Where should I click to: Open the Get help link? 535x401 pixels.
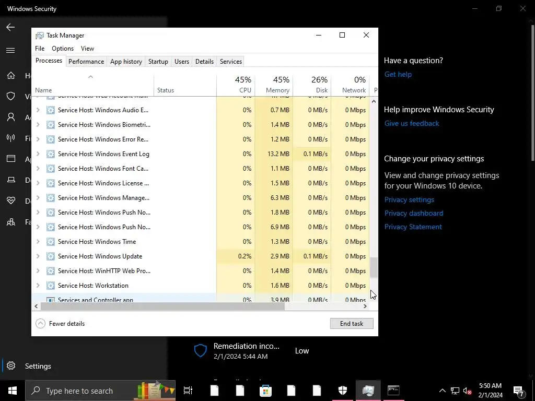(398, 74)
